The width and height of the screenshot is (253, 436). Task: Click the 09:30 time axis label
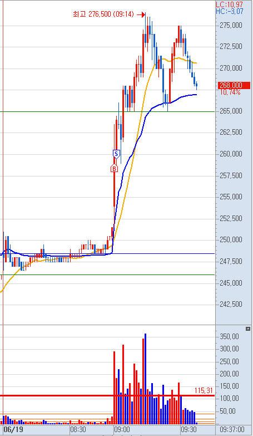coord(190,429)
